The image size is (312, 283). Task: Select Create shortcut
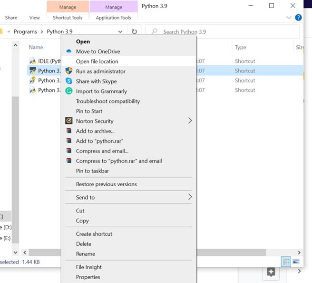tap(94, 234)
